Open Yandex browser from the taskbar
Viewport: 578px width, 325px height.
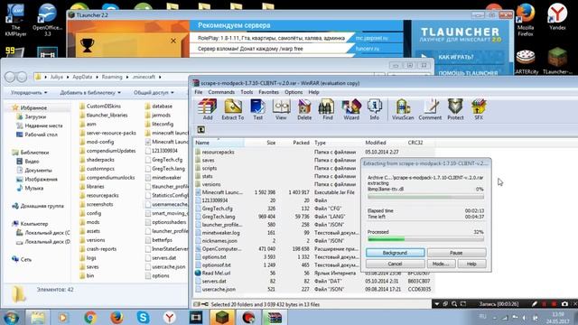[169, 317]
